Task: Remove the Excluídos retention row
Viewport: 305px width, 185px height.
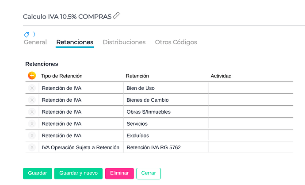Action: (x=32, y=135)
